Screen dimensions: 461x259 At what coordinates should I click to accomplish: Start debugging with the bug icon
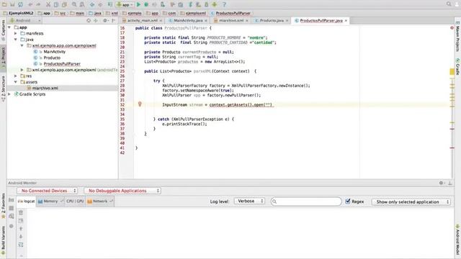[146, 4]
